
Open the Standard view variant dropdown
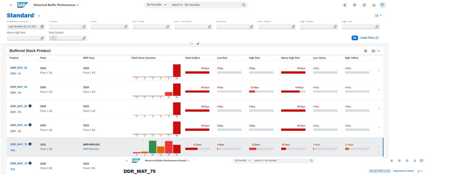point(39,16)
